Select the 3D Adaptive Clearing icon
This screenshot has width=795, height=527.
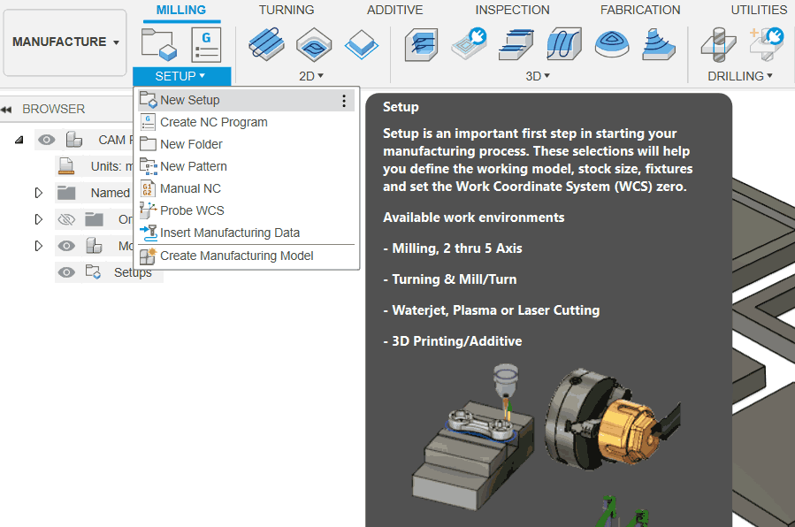422,44
